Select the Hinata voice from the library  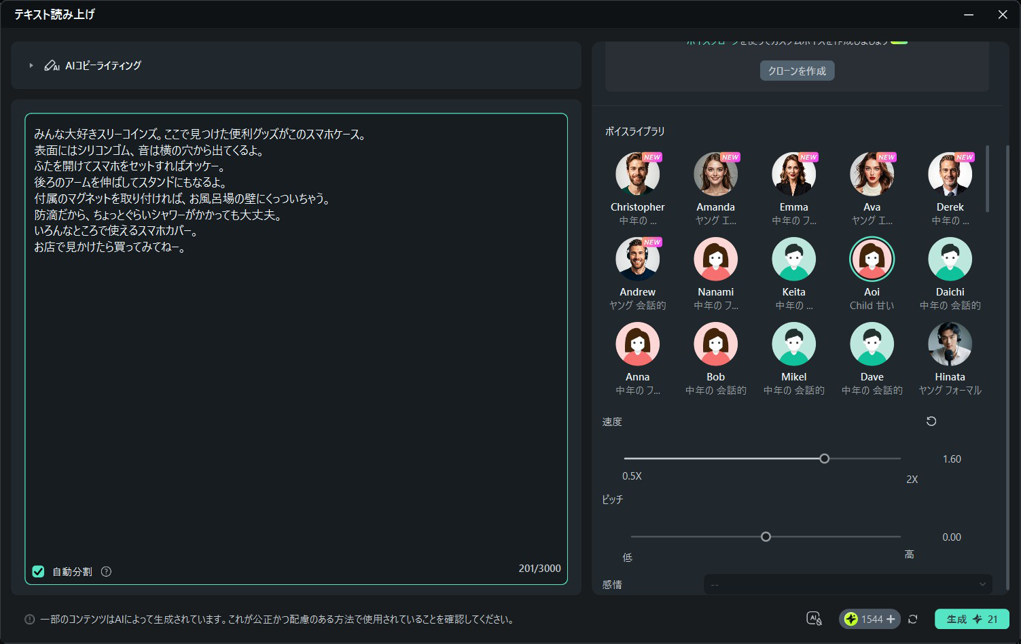pos(950,344)
